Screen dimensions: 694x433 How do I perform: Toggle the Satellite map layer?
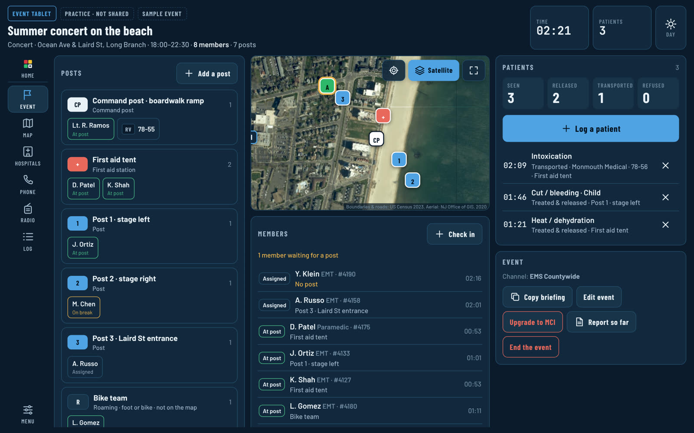click(x=434, y=71)
